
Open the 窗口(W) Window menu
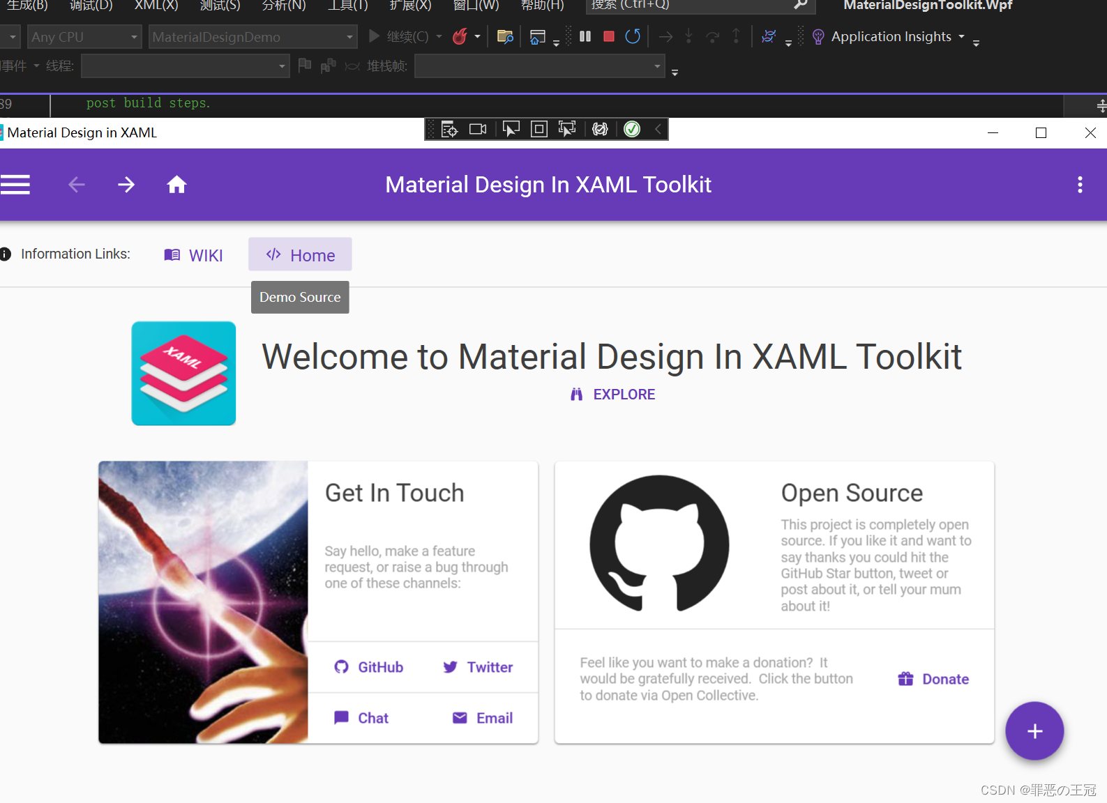coord(476,5)
